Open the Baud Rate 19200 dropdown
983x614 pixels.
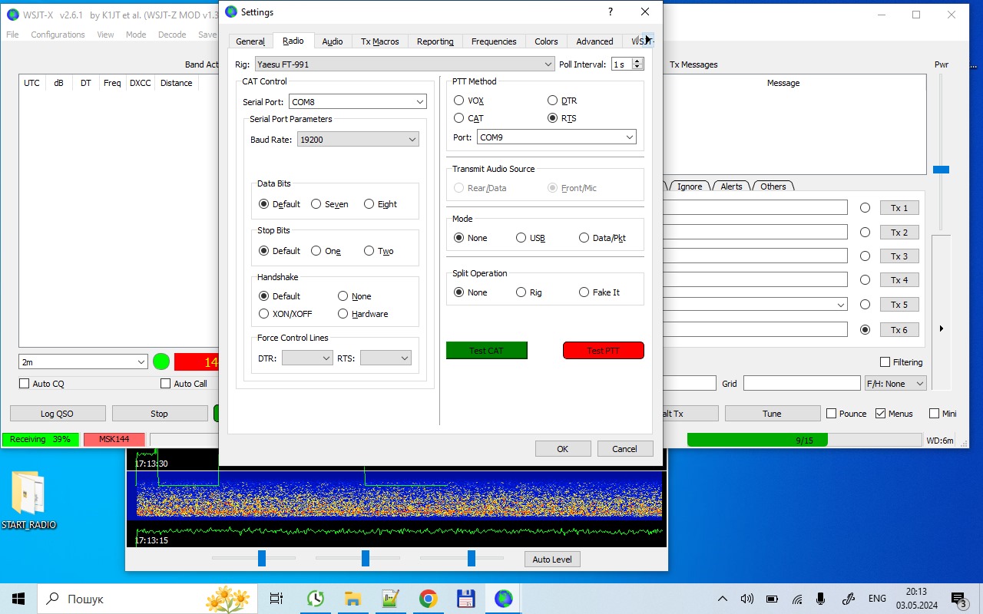click(x=358, y=140)
